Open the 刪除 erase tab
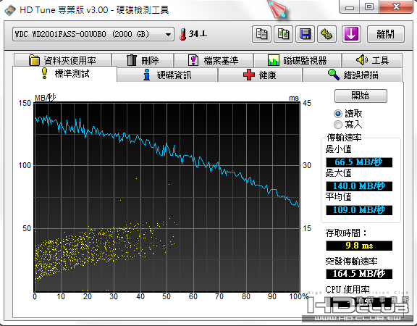This screenshot has width=417, height=326. (x=143, y=60)
